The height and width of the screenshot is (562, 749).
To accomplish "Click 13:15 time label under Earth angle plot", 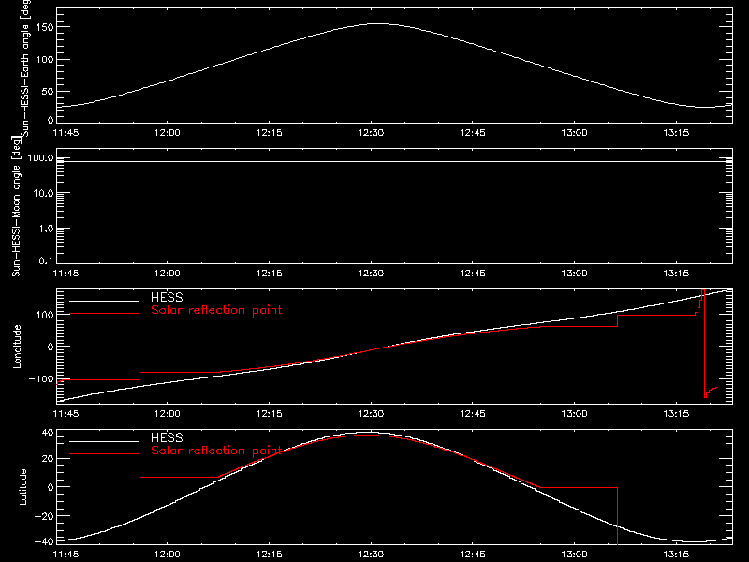I will [676, 132].
